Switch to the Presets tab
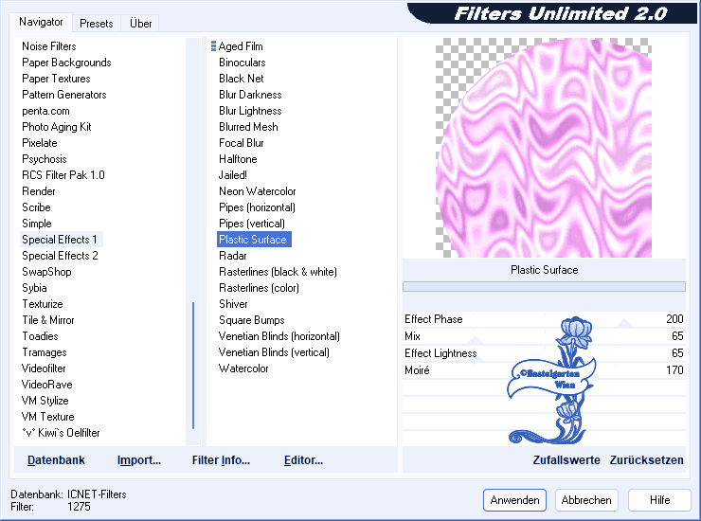This screenshot has width=701, height=521. 96,24
